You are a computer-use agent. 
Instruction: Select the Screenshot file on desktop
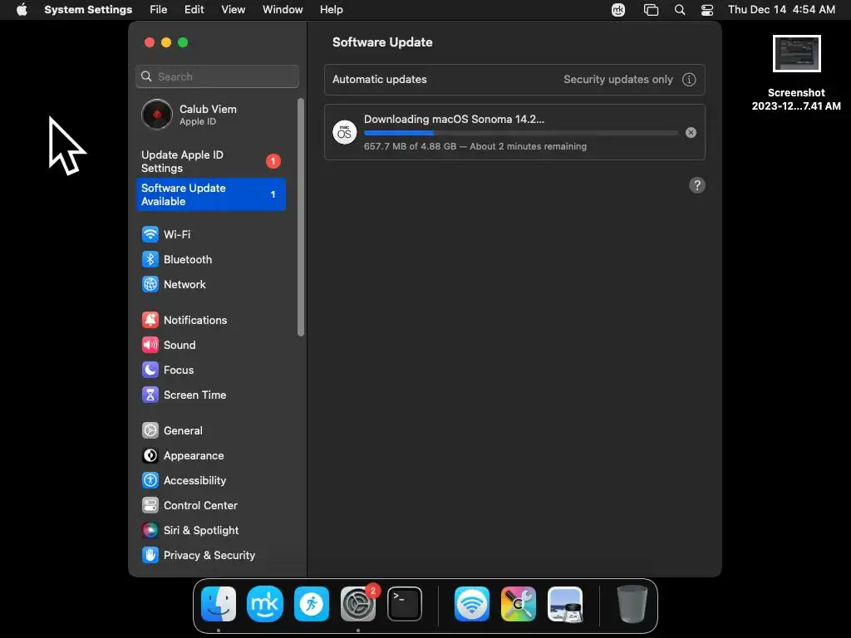tap(796, 73)
